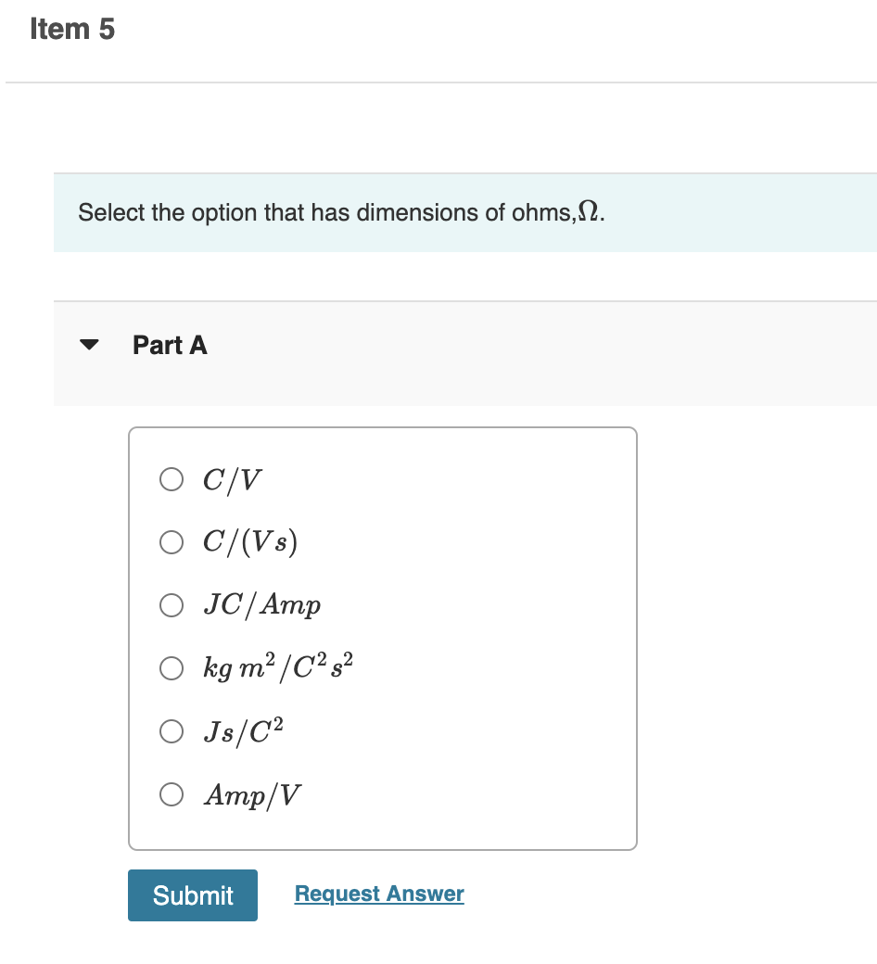The height and width of the screenshot is (964, 877).
Task: Click the Submit button
Action: point(193,895)
